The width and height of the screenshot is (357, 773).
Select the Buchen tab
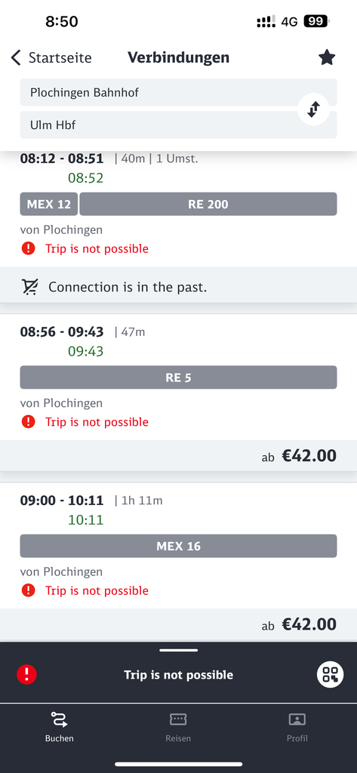coord(59,727)
